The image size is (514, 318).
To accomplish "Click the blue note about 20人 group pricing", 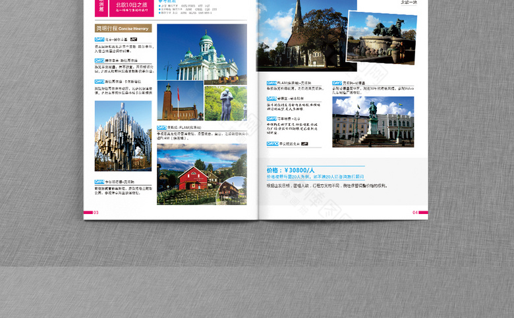I will (316, 177).
